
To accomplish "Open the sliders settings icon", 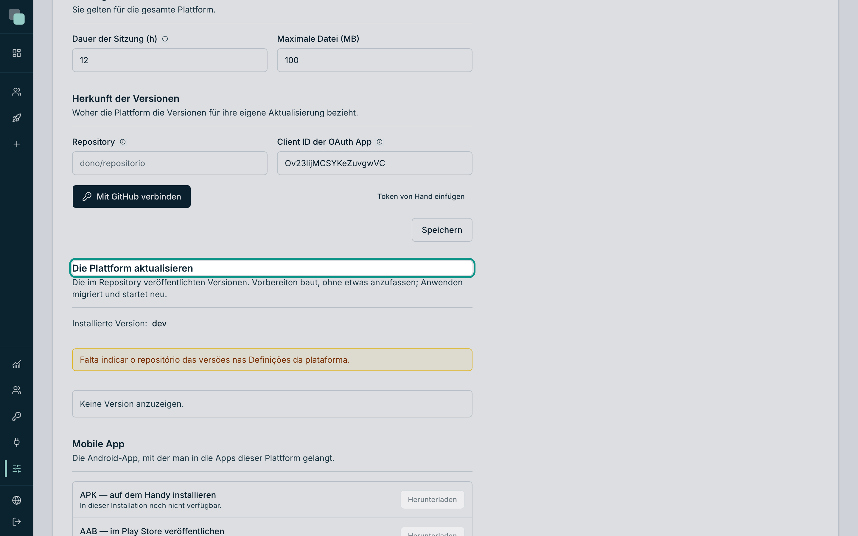I will [x=17, y=469].
